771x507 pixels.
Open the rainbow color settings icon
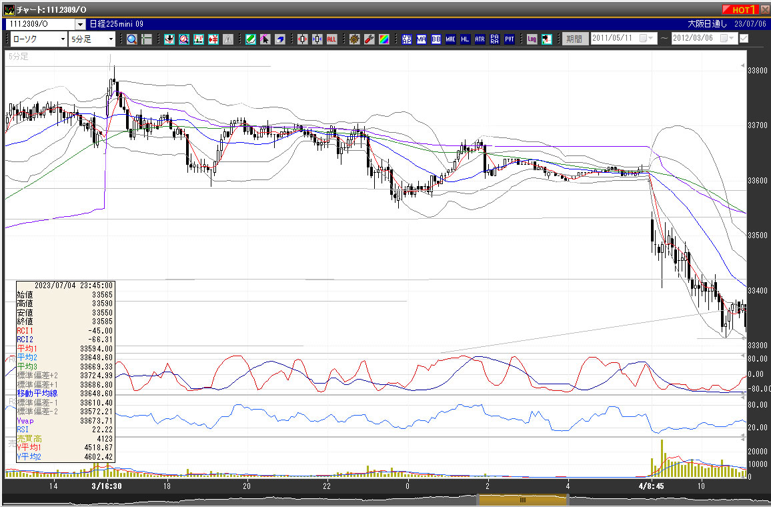[x=384, y=39]
